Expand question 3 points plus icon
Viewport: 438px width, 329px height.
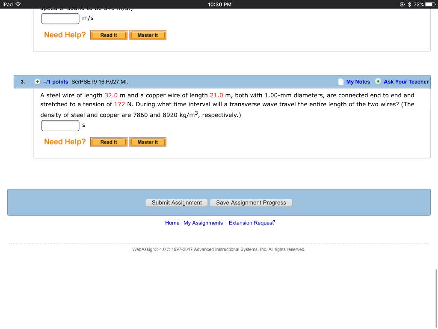coord(37,82)
